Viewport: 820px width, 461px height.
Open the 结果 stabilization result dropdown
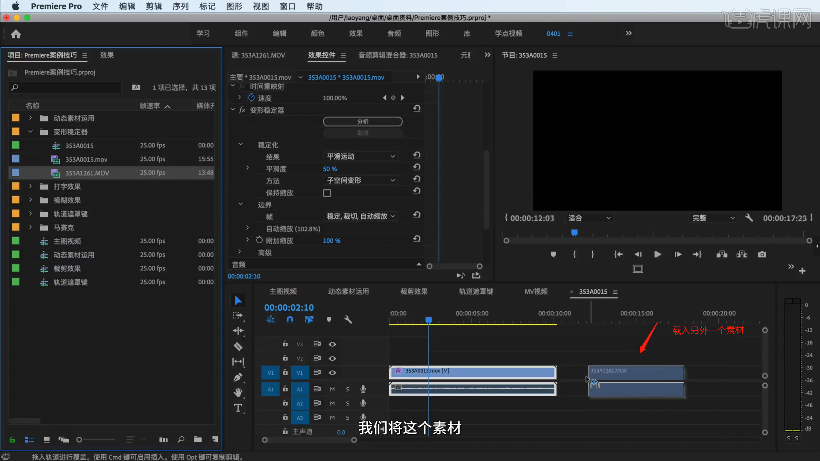coord(360,156)
